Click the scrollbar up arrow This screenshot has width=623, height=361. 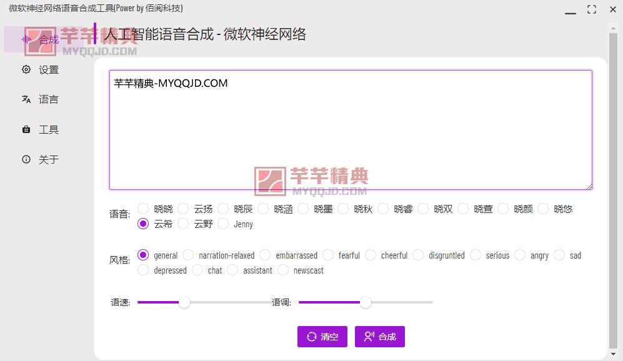613,28
